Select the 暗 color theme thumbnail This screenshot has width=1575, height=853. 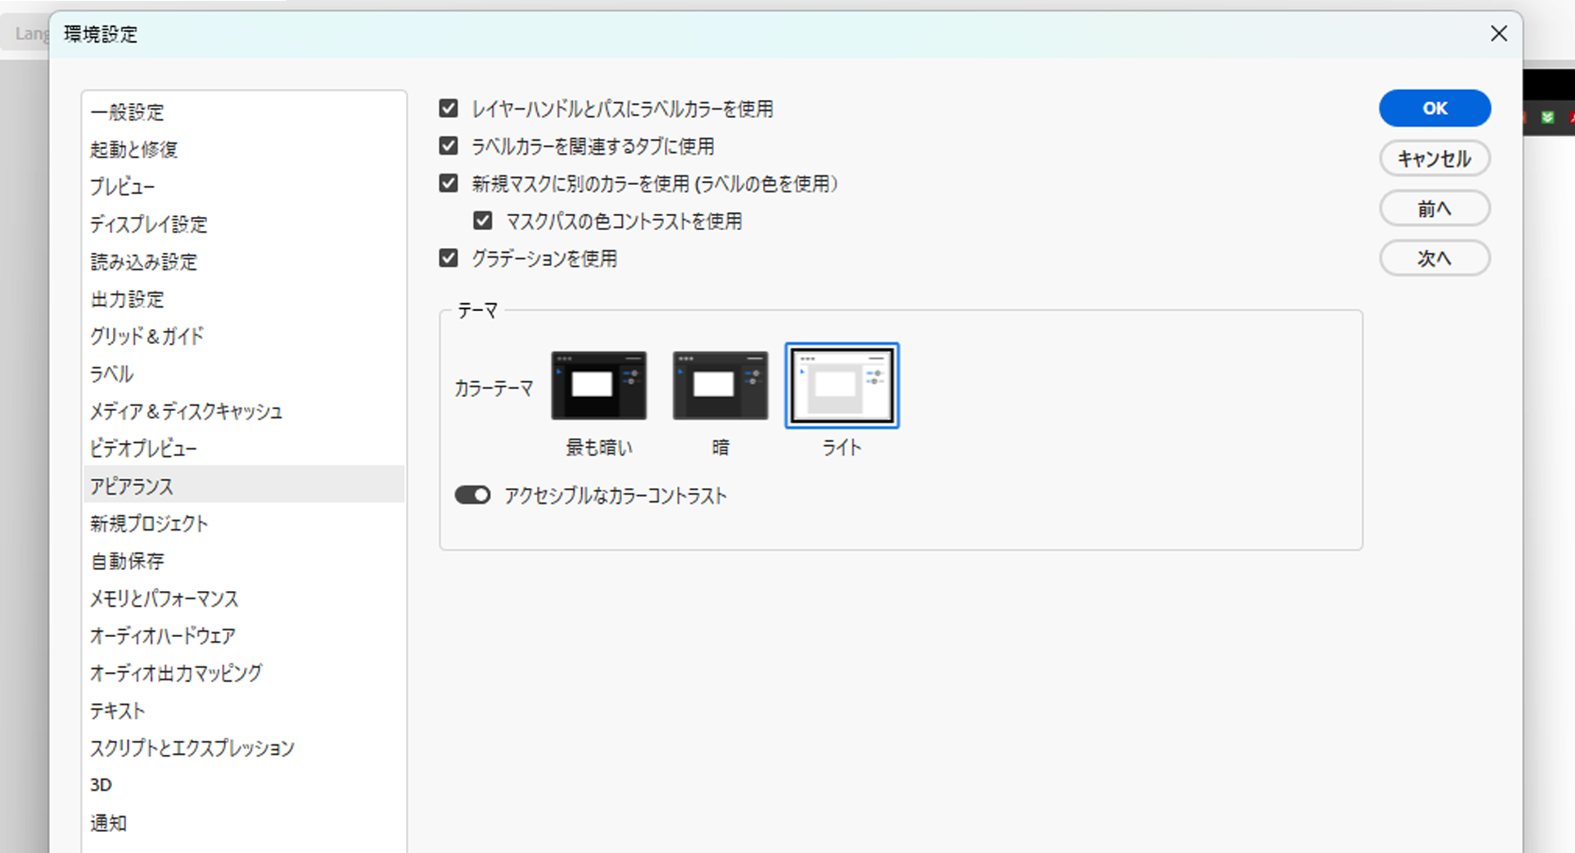point(720,386)
